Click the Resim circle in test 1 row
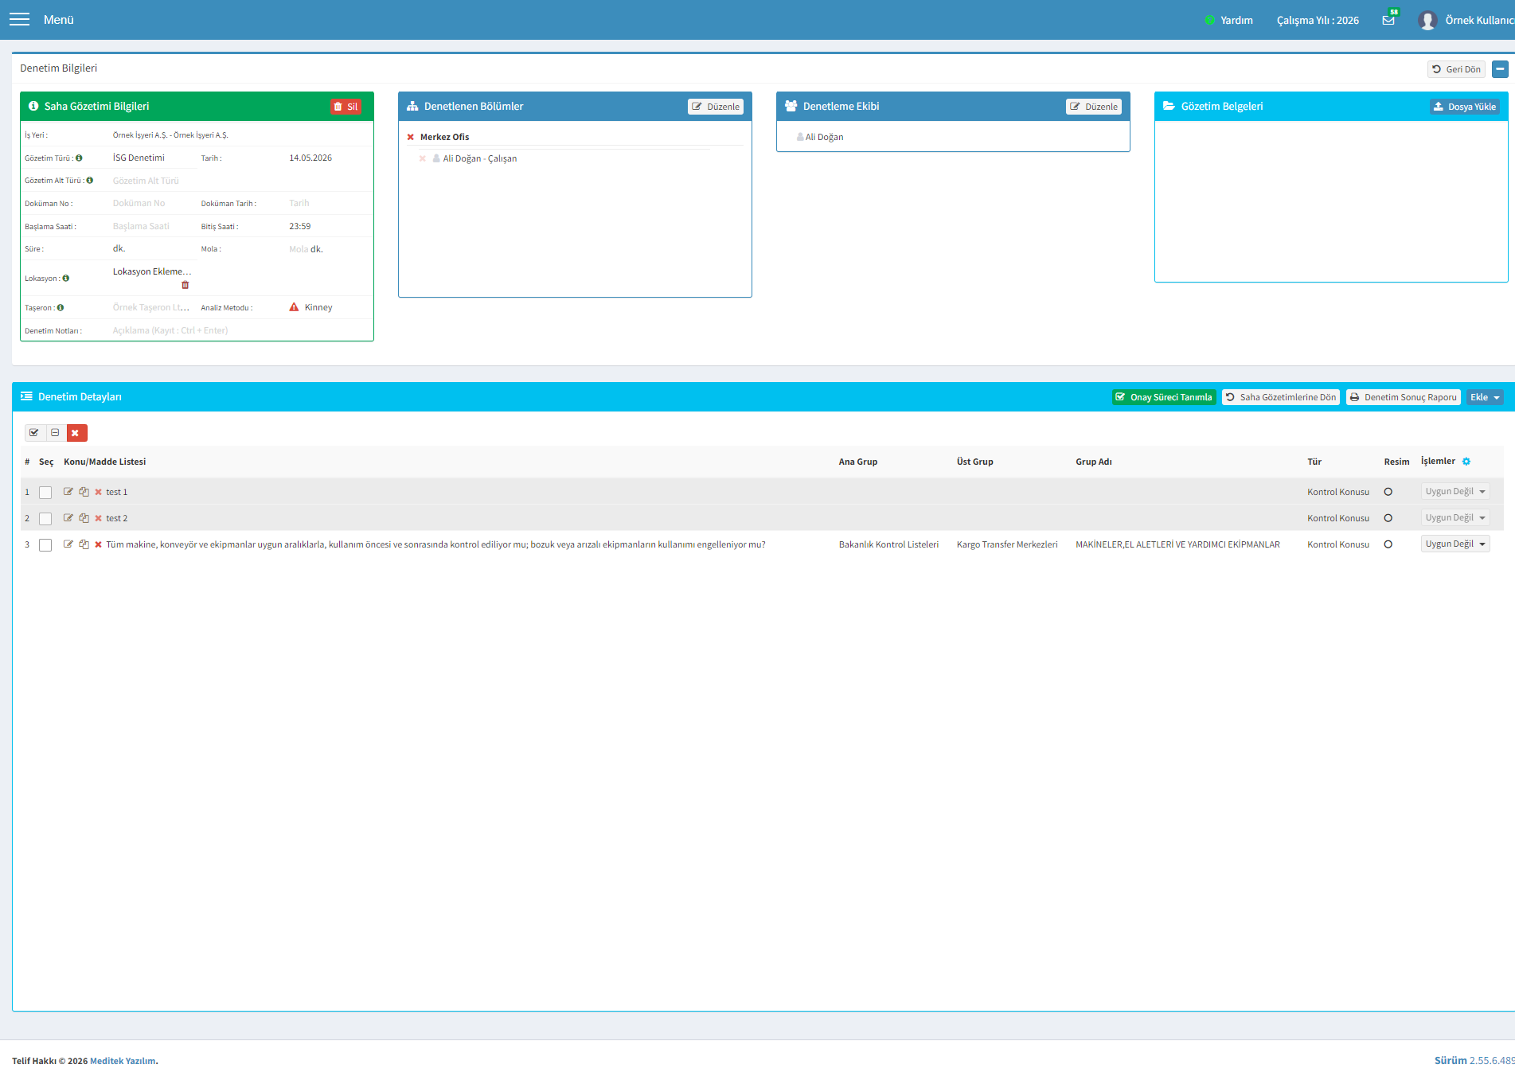This screenshot has height=1080, width=1515. (x=1388, y=492)
